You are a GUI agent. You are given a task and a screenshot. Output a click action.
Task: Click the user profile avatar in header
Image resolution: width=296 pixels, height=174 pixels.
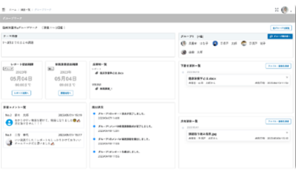coord(284,10)
